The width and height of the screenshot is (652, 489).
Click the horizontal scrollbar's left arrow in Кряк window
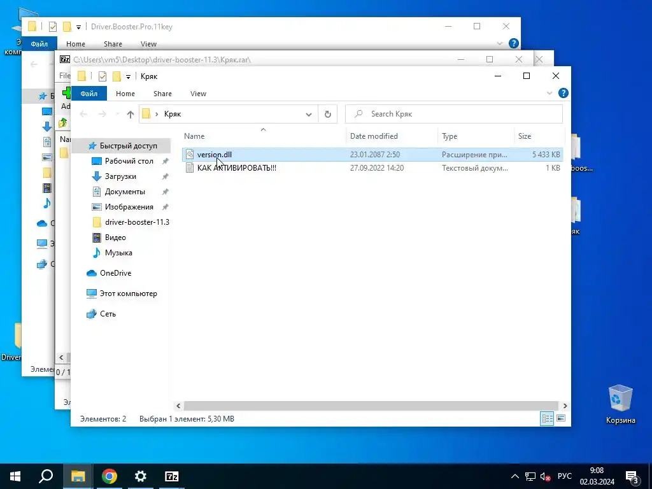[x=178, y=406]
